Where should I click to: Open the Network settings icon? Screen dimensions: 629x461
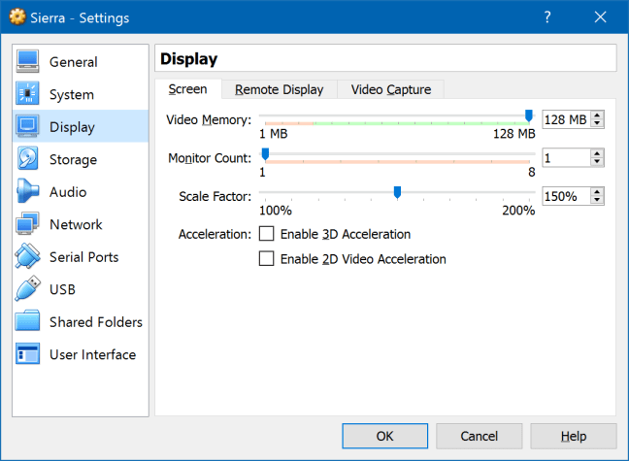pyautogui.click(x=27, y=225)
